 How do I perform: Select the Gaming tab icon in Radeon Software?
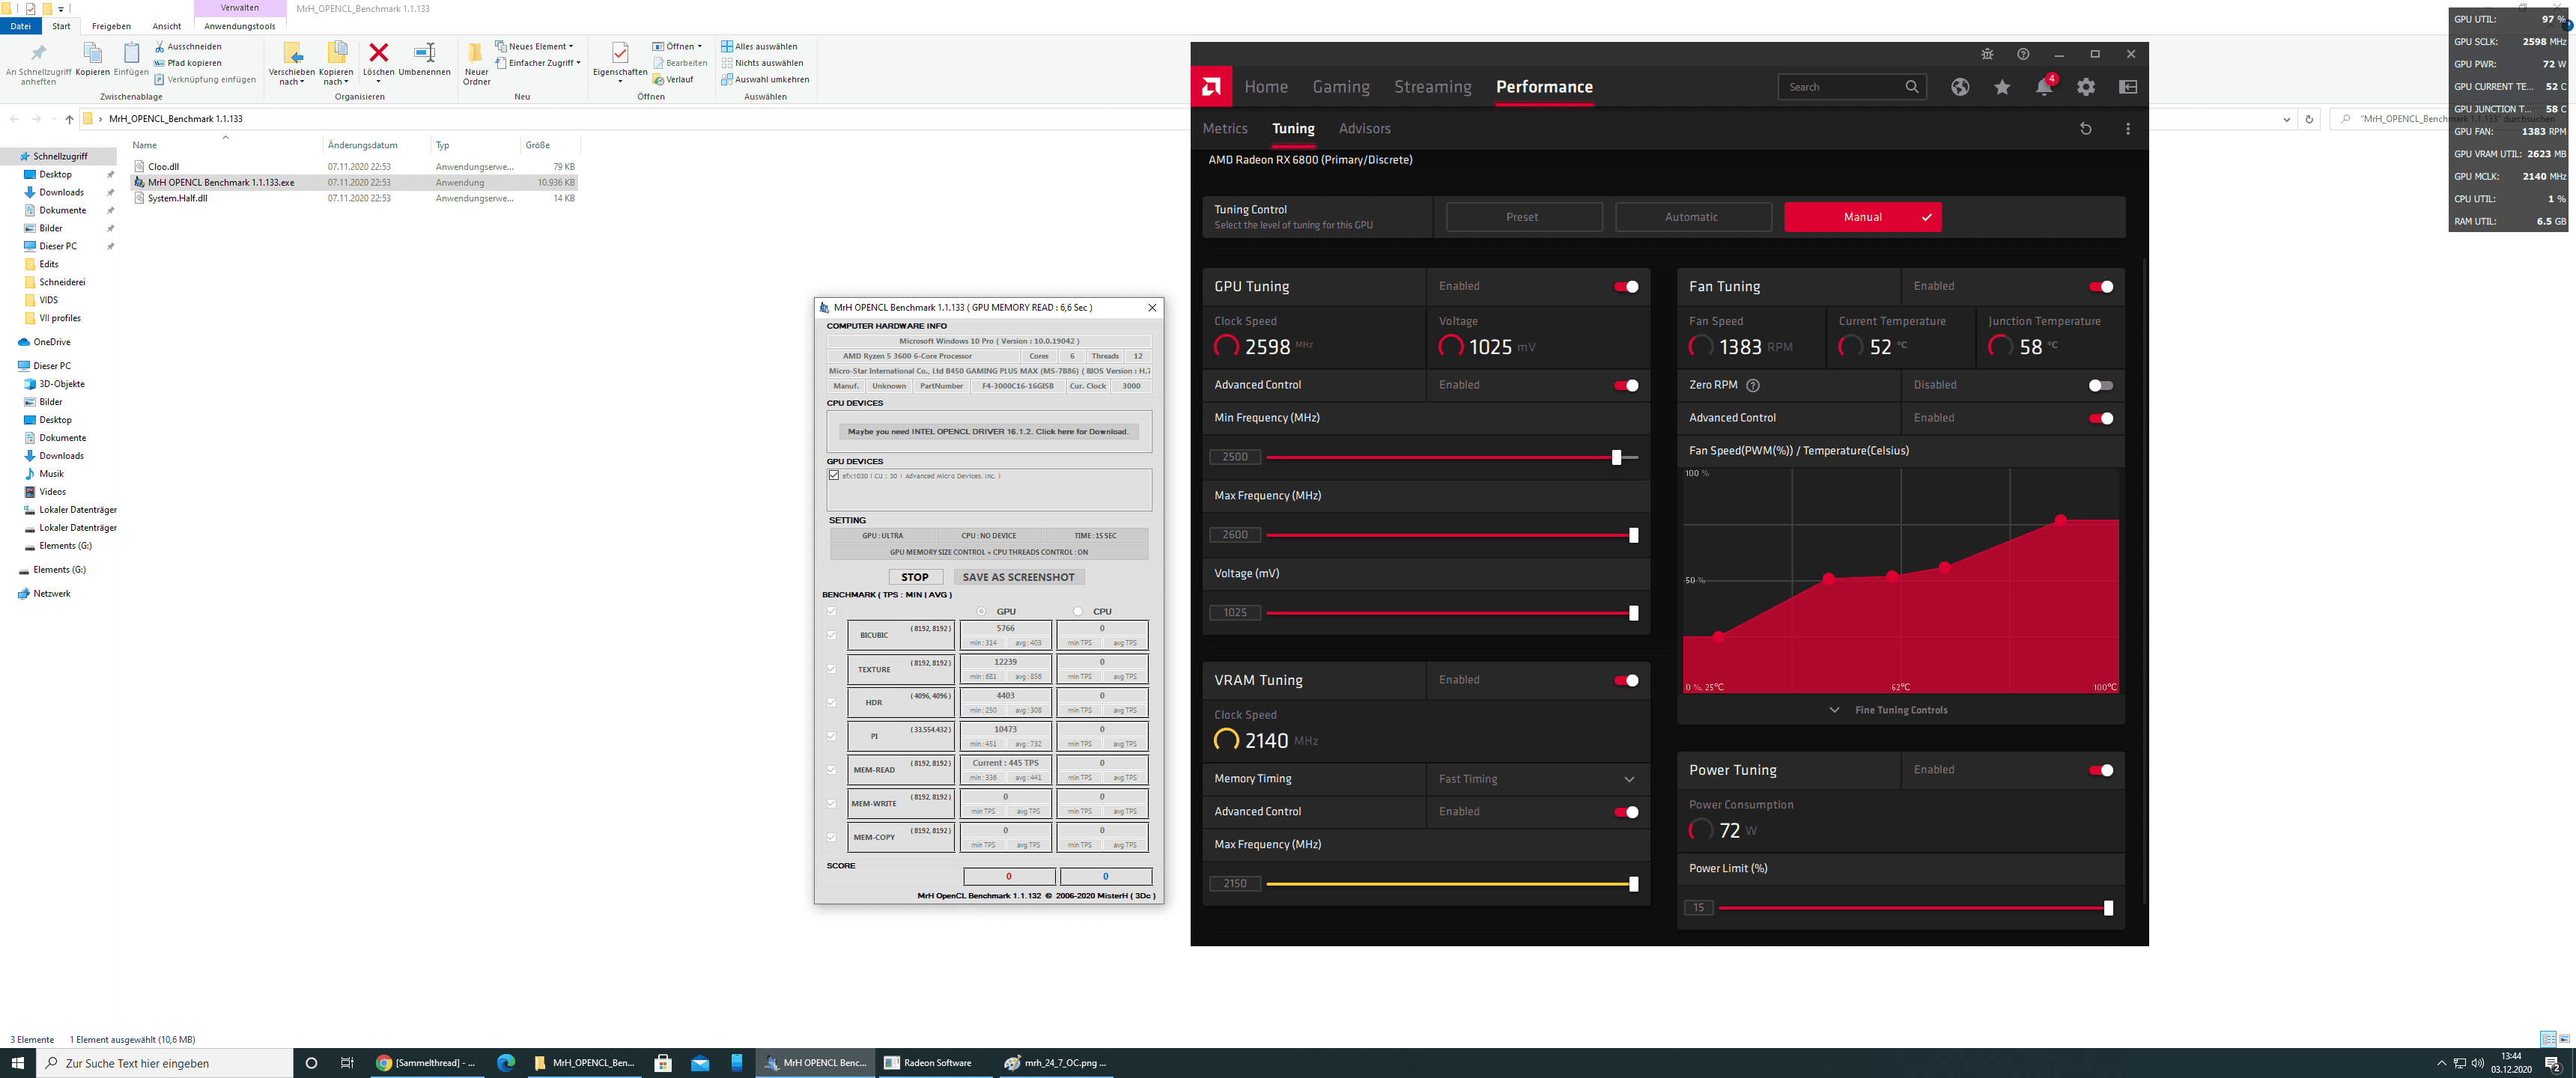pyautogui.click(x=1339, y=85)
